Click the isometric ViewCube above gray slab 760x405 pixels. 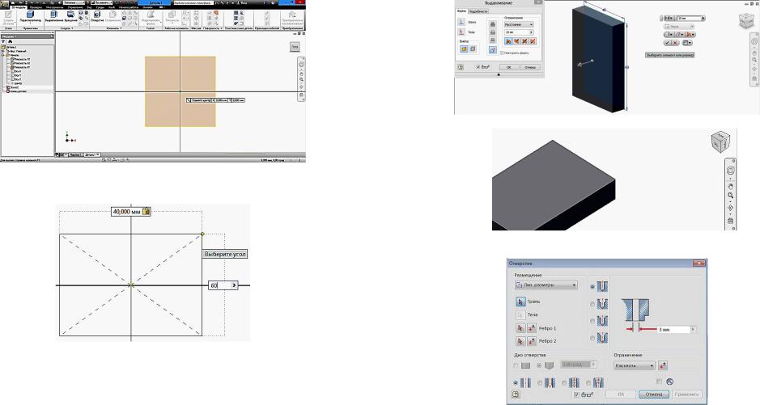[x=720, y=143]
